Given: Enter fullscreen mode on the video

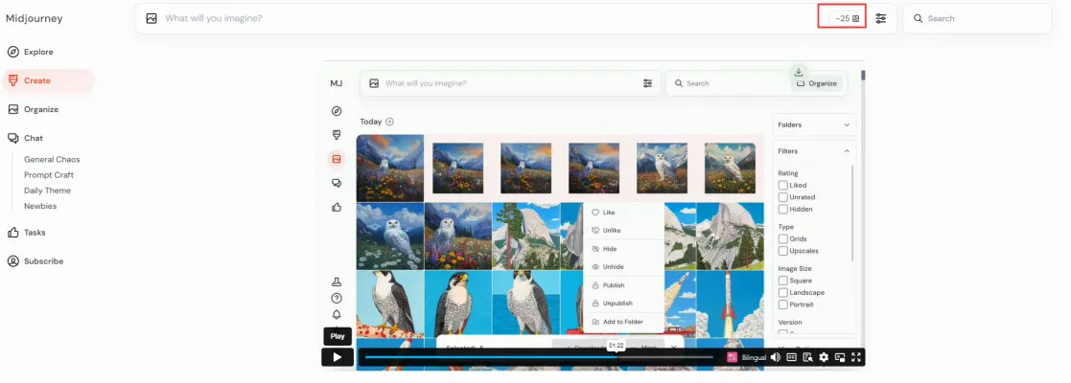Looking at the screenshot, I should point(857,357).
